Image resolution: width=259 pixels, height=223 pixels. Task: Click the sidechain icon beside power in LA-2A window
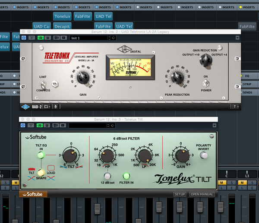point(32,38)
